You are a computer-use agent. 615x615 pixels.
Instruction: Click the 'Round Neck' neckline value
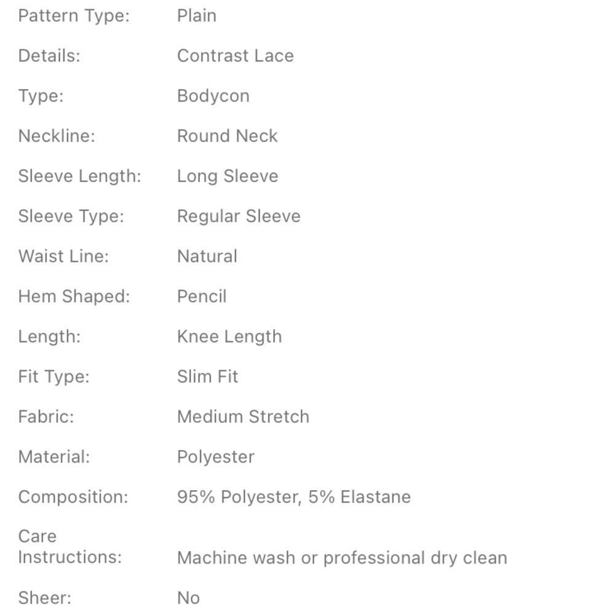click(227, 136)
